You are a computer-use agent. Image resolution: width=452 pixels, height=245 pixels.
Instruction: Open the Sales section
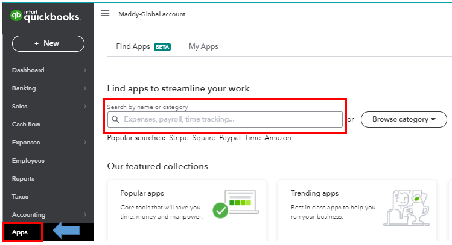[19, 107]
